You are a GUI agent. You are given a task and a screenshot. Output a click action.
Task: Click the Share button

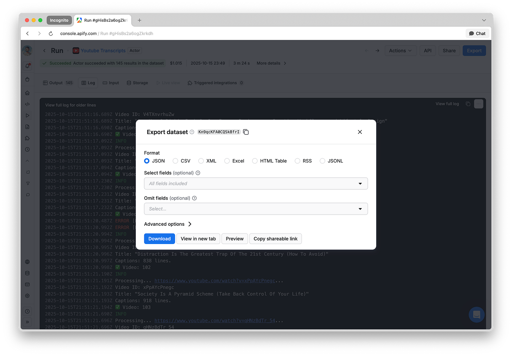pos(449,51)
